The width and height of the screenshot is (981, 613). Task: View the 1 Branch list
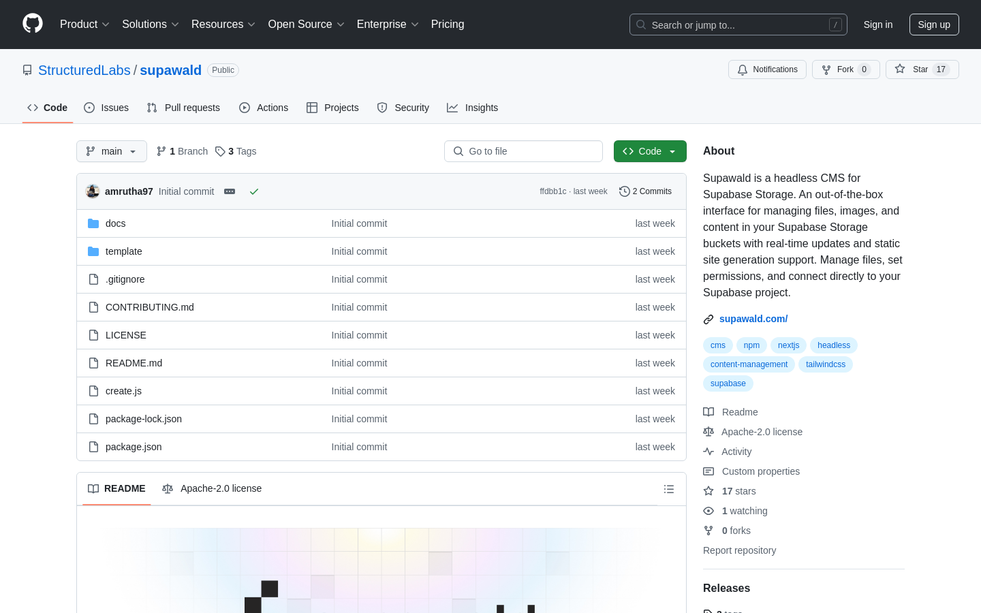click(x=182, y=151)
